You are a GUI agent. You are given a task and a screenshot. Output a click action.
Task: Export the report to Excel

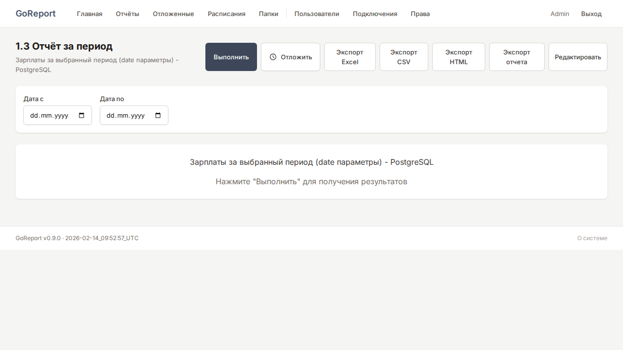[349, 57]
